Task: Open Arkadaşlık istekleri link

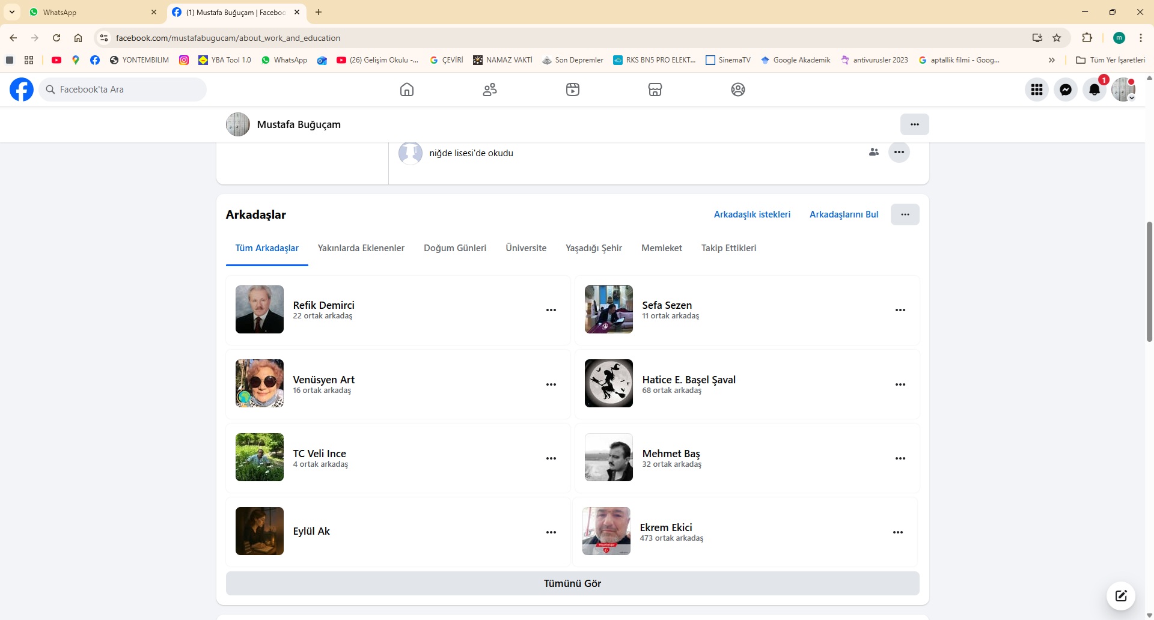Action: (x=752, y=214)
